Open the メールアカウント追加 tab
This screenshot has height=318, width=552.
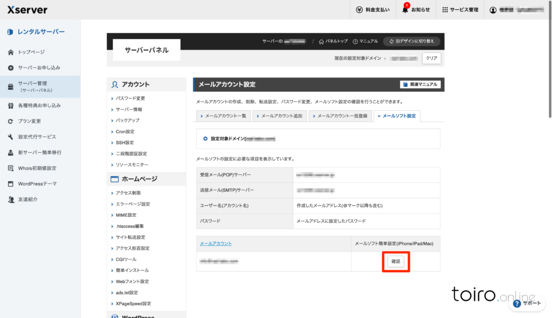click(x=279, y=116)
